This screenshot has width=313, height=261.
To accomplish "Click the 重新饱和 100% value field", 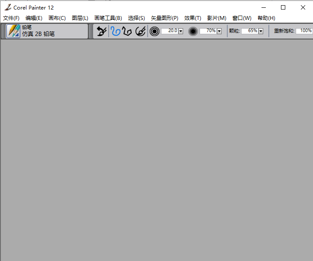I will click(304, 31).
